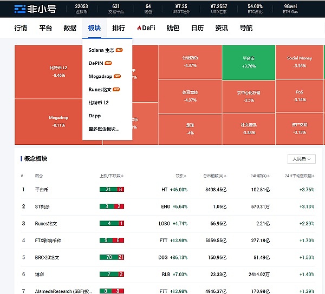
Task: Select Megadrop in dropdown menu
Action: tap(100, 77)
